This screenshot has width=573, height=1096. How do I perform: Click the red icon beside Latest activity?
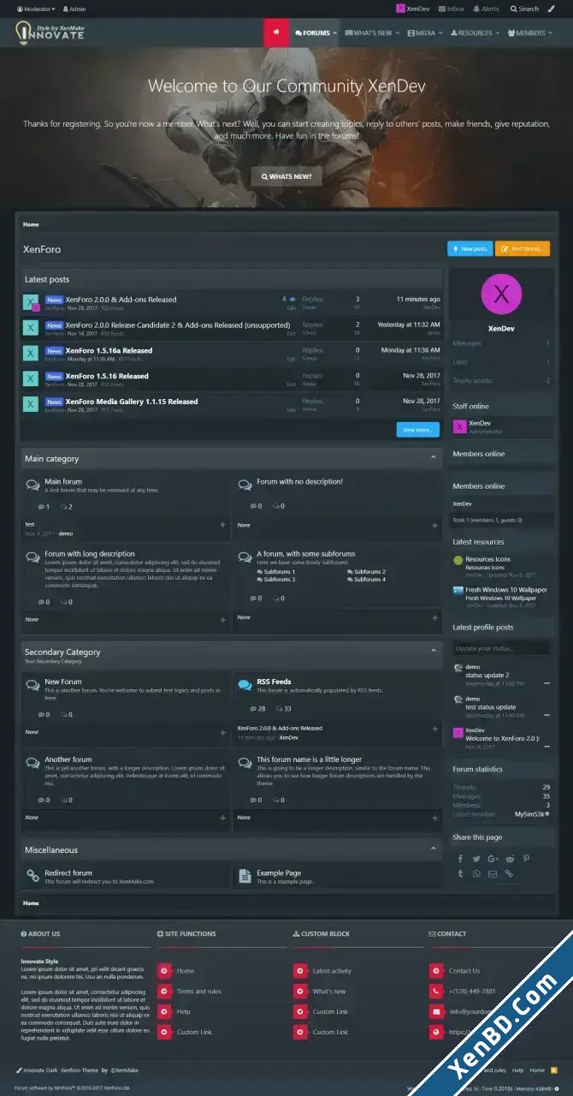(x=299, y=970)
